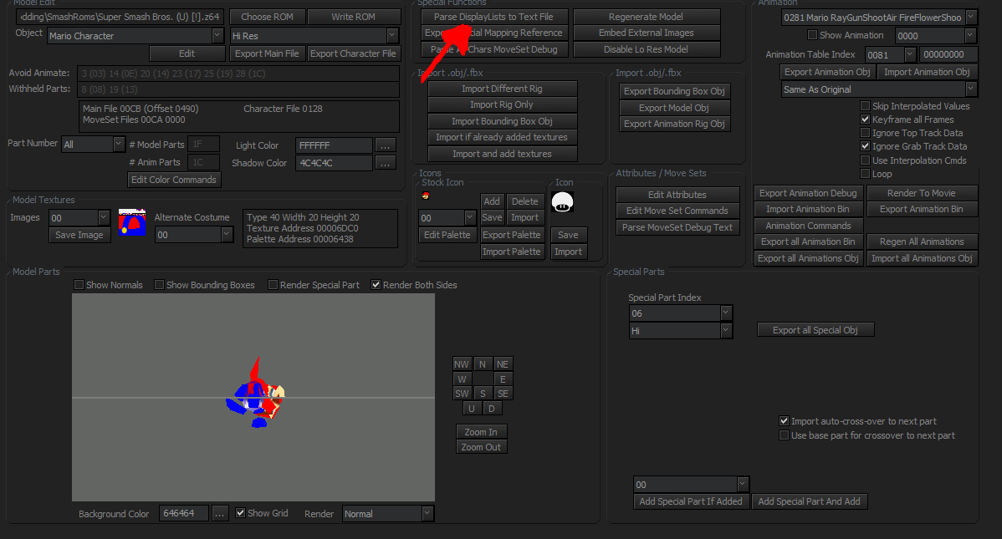Enable Show Bounding Boxes checkbox

pos(159,285)
